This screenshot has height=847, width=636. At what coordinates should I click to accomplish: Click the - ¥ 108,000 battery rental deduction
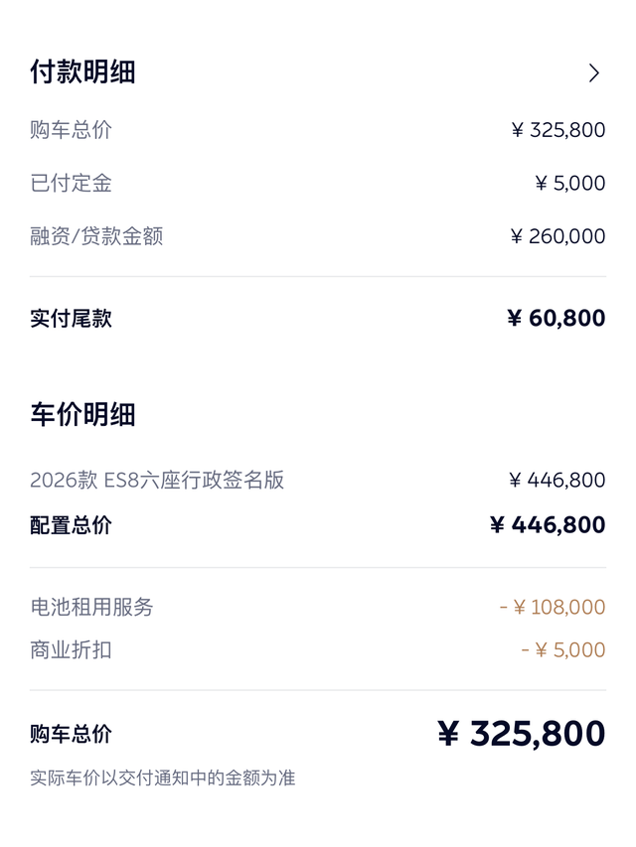click(x=552, y=607)
